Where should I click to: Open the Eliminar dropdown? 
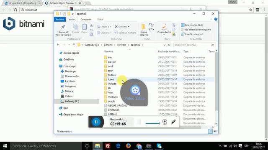[x=122, y=27]
